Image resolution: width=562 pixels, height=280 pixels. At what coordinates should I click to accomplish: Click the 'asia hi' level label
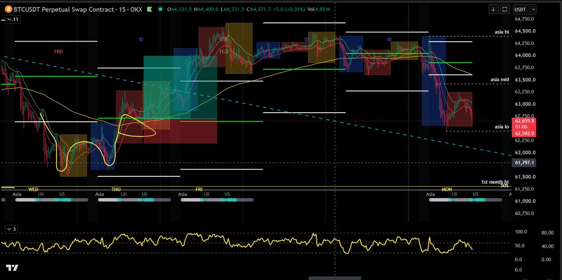click(502, 32)
